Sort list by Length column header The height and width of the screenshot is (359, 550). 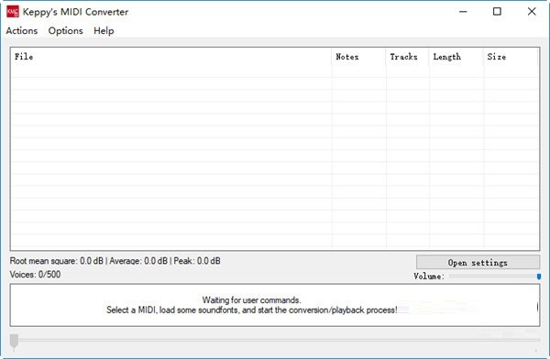click(456, 57)
